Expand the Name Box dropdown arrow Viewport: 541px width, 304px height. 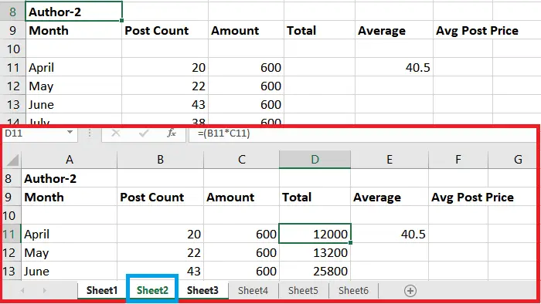(x=70, y=133)
